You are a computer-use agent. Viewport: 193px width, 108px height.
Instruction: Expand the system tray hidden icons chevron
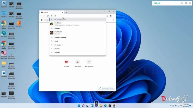(x=171, y=106)
